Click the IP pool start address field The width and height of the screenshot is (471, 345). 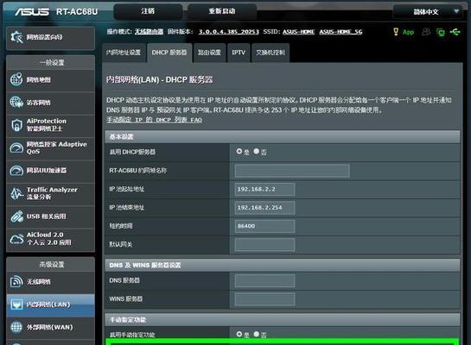point(264,190)
